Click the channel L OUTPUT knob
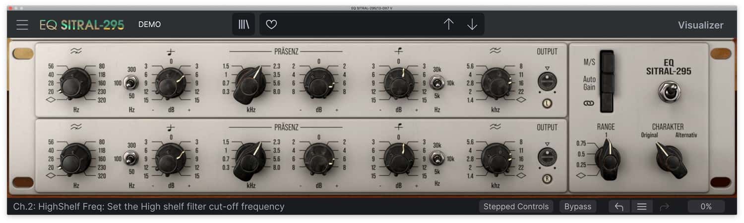 click(547, 81)
